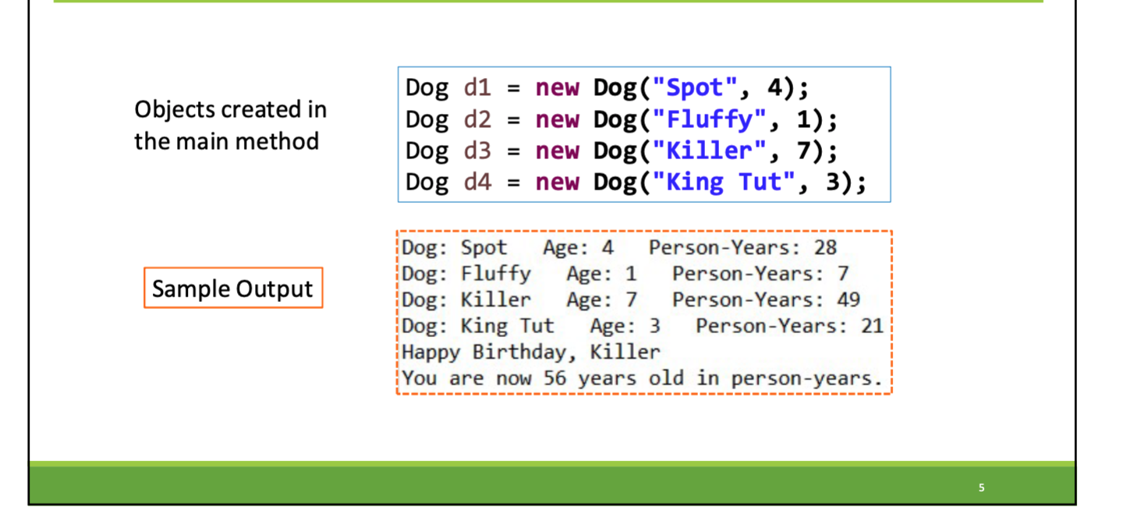Click the "Fluffy" string literal
The image size is (1123, 532).
pos(710,119)
